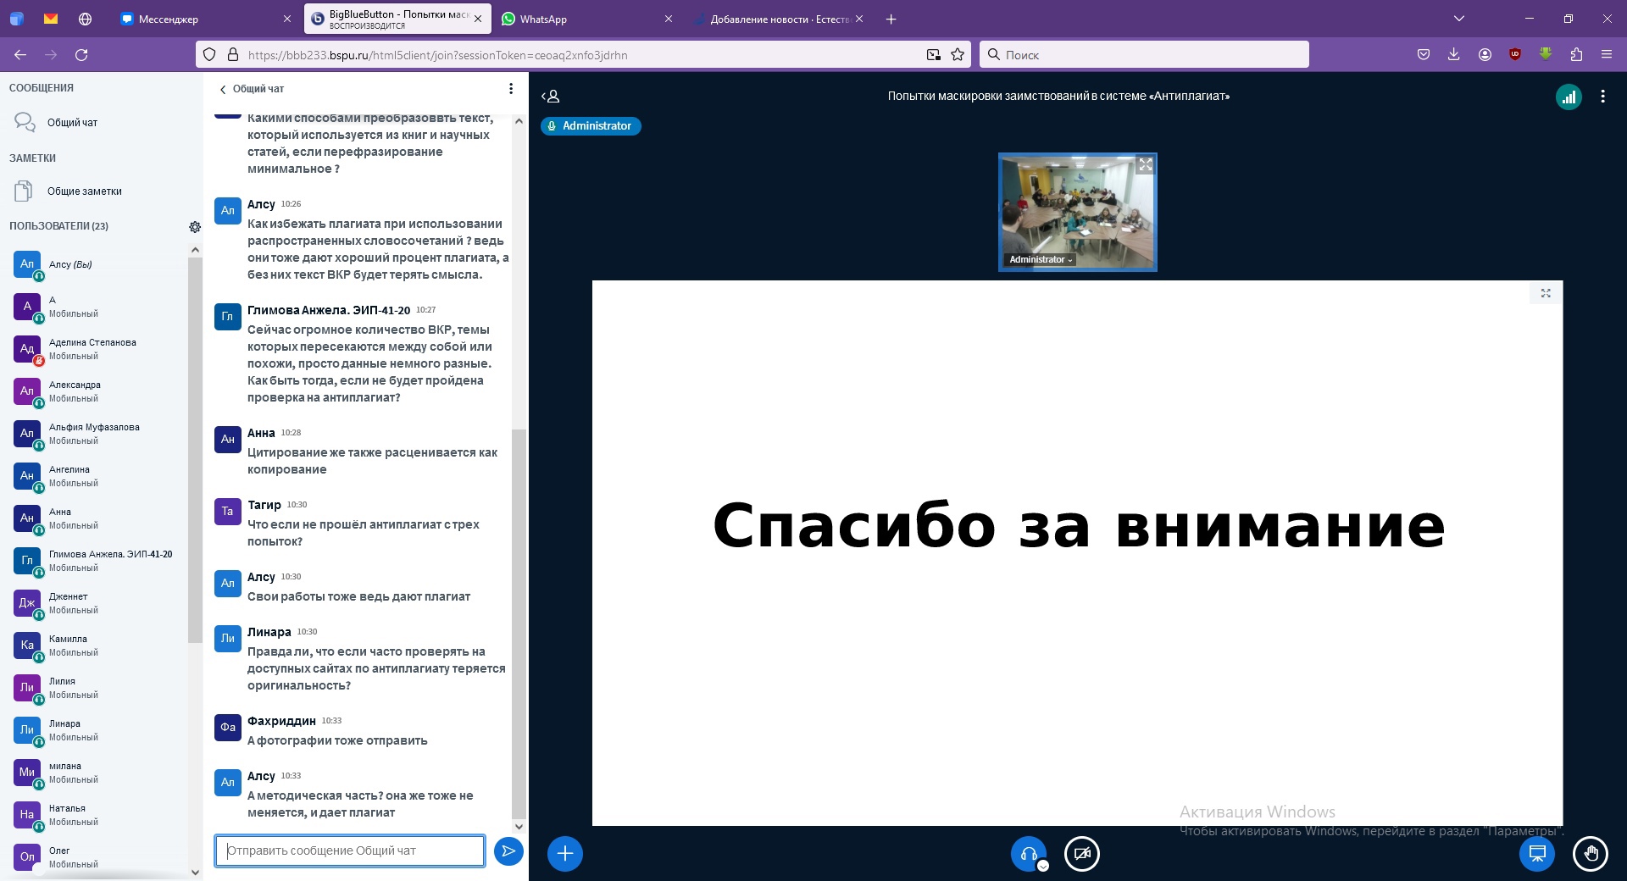
Task: Open manage users gear settings
Action: [x=195, y=227]
